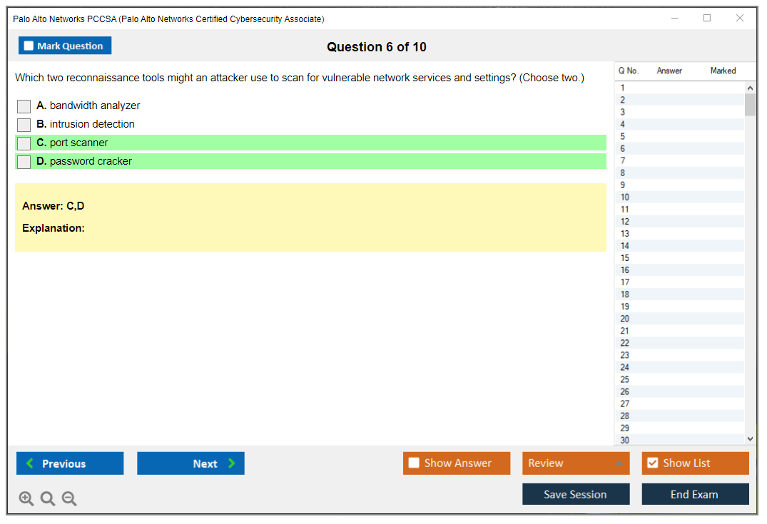Maximize the exam window
Viewport: 767px width, 524px height.
click(x=707, y=19)
